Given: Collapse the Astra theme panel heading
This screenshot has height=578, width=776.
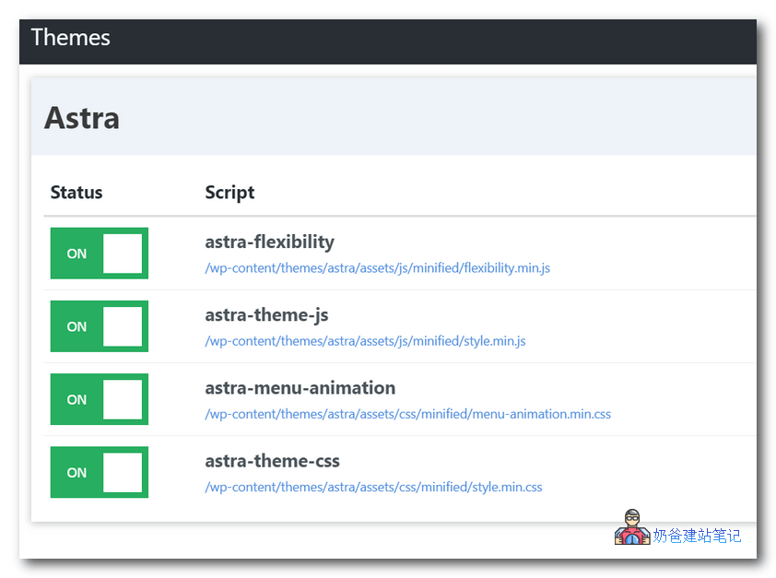Looking at the screenshot, I should click(x=82, y=118).
